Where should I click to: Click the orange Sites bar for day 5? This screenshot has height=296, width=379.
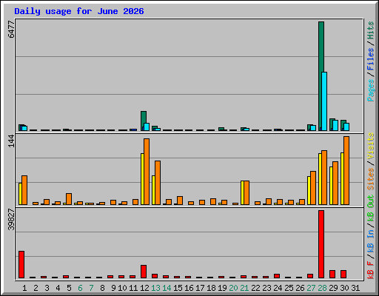point(69,199)
